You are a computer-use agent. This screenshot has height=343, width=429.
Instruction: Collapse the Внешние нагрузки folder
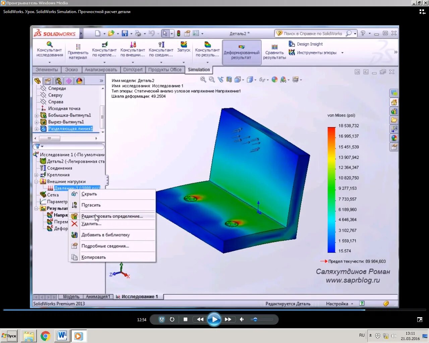pos(36,182)
